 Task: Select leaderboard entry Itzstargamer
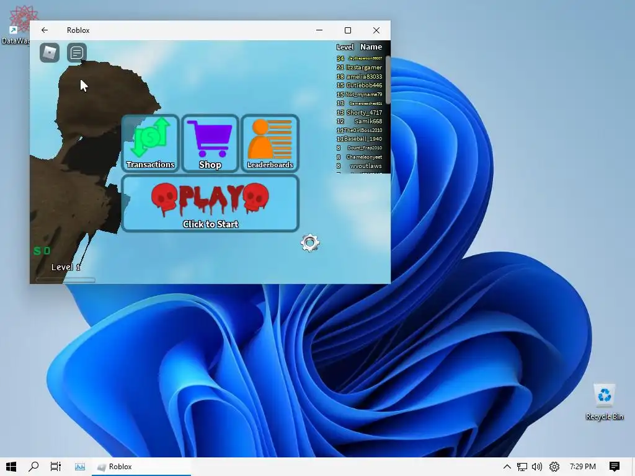click(359, 67)
